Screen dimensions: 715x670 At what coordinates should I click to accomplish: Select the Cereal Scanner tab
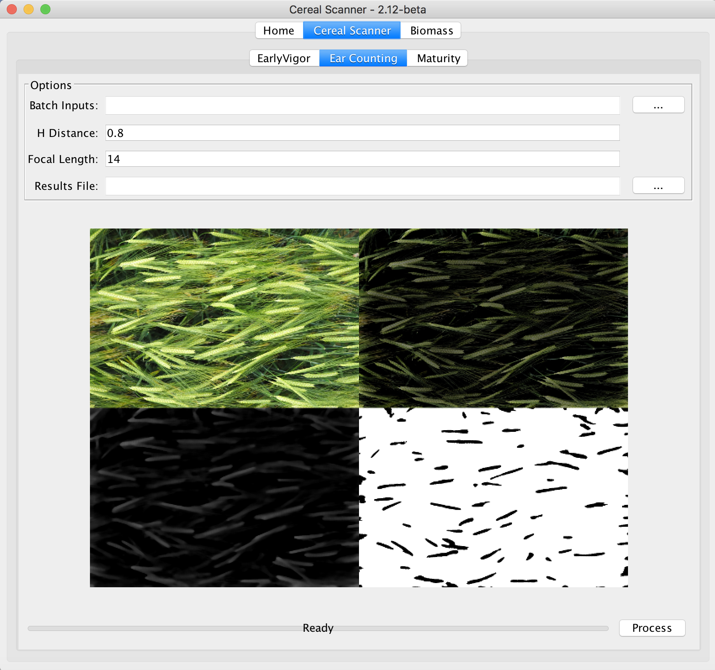tap(352, 31)
